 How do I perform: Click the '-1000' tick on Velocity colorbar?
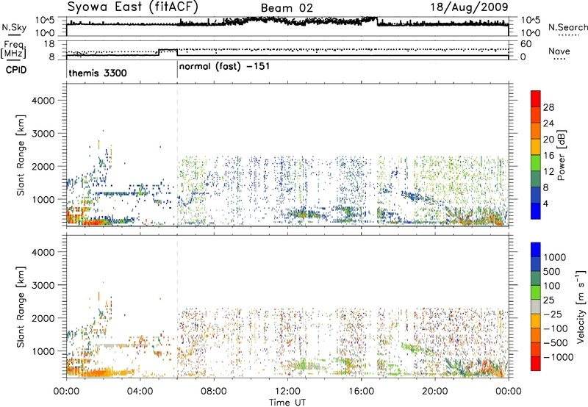pos(559,357)
